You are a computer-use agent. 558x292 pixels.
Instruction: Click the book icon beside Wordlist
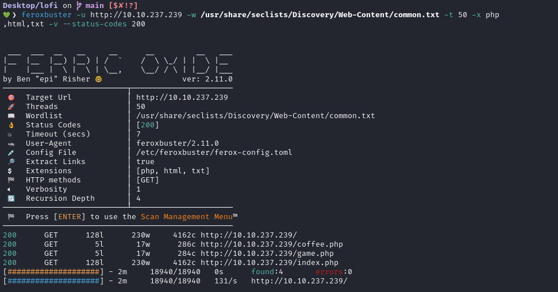pyautogui.click(x=11, y=116)
